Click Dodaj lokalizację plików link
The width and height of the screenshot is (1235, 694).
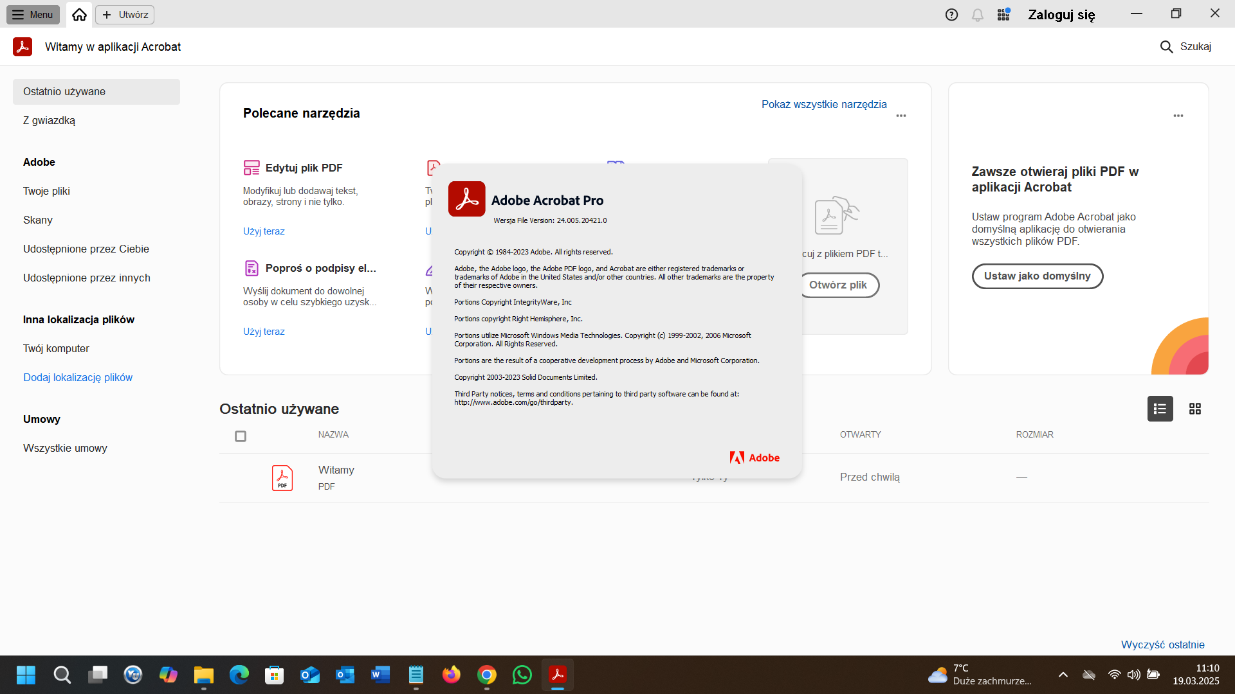pyautogui.click(x=78, y=377)
